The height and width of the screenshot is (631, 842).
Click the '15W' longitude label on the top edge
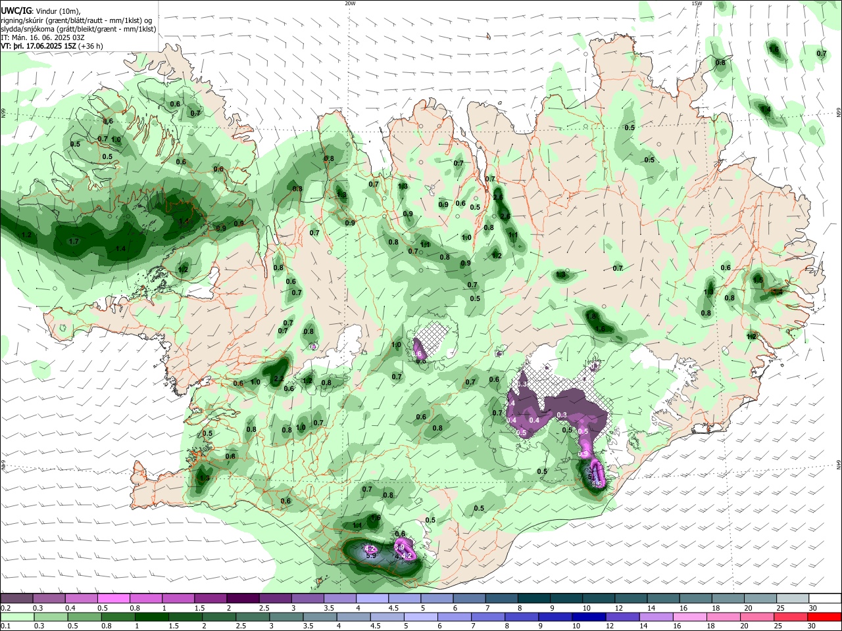697,3
